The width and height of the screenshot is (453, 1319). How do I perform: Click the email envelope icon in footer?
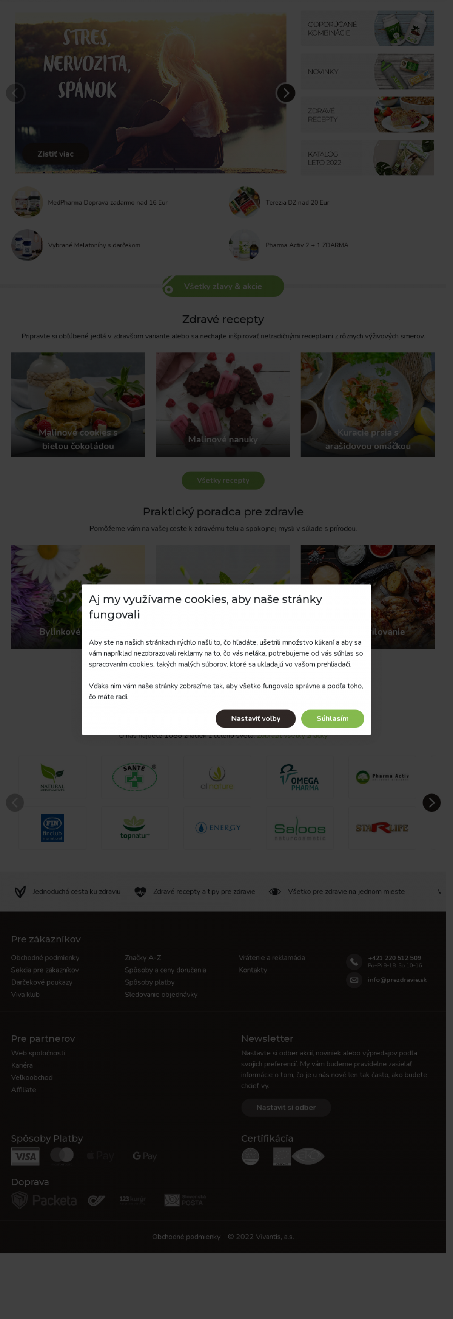point(354,979)
